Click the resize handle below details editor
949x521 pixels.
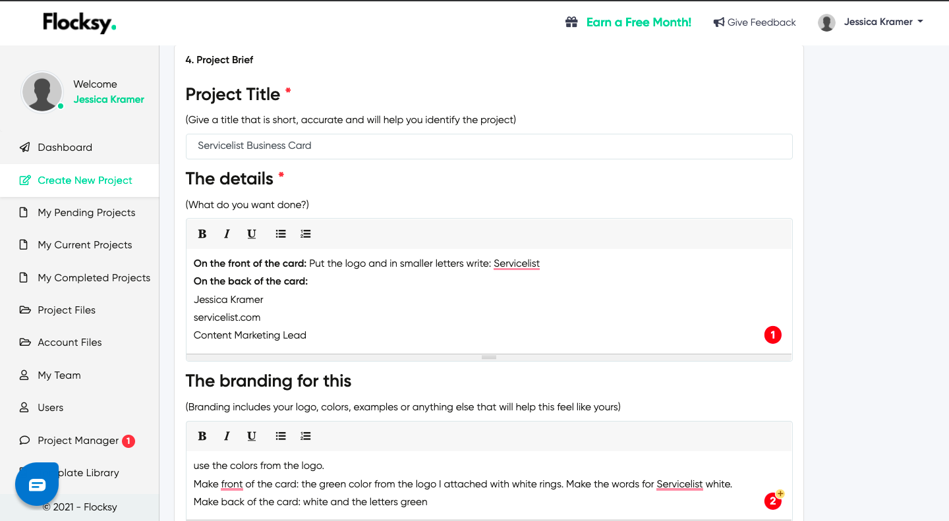pyautogui.click(x=489, y=358)
